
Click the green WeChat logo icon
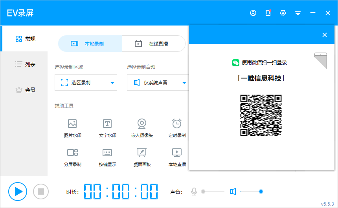[x=235, y=63]
